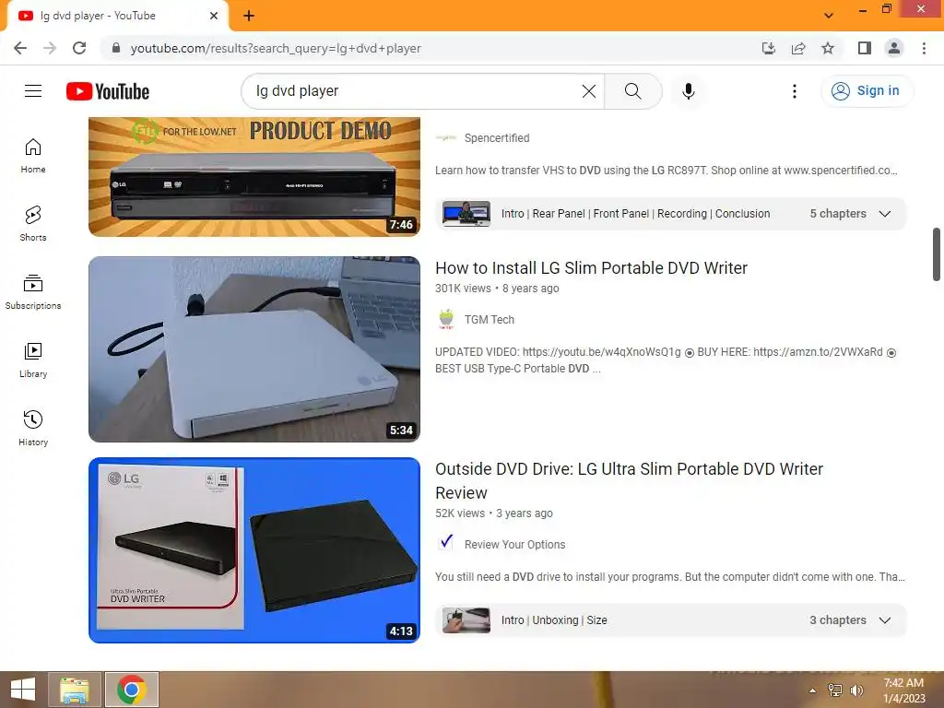This screenshot has height=708, width=944.
Task: Visit the Spencertified channel
Action: pyautogui.click(x=497, y=138)
